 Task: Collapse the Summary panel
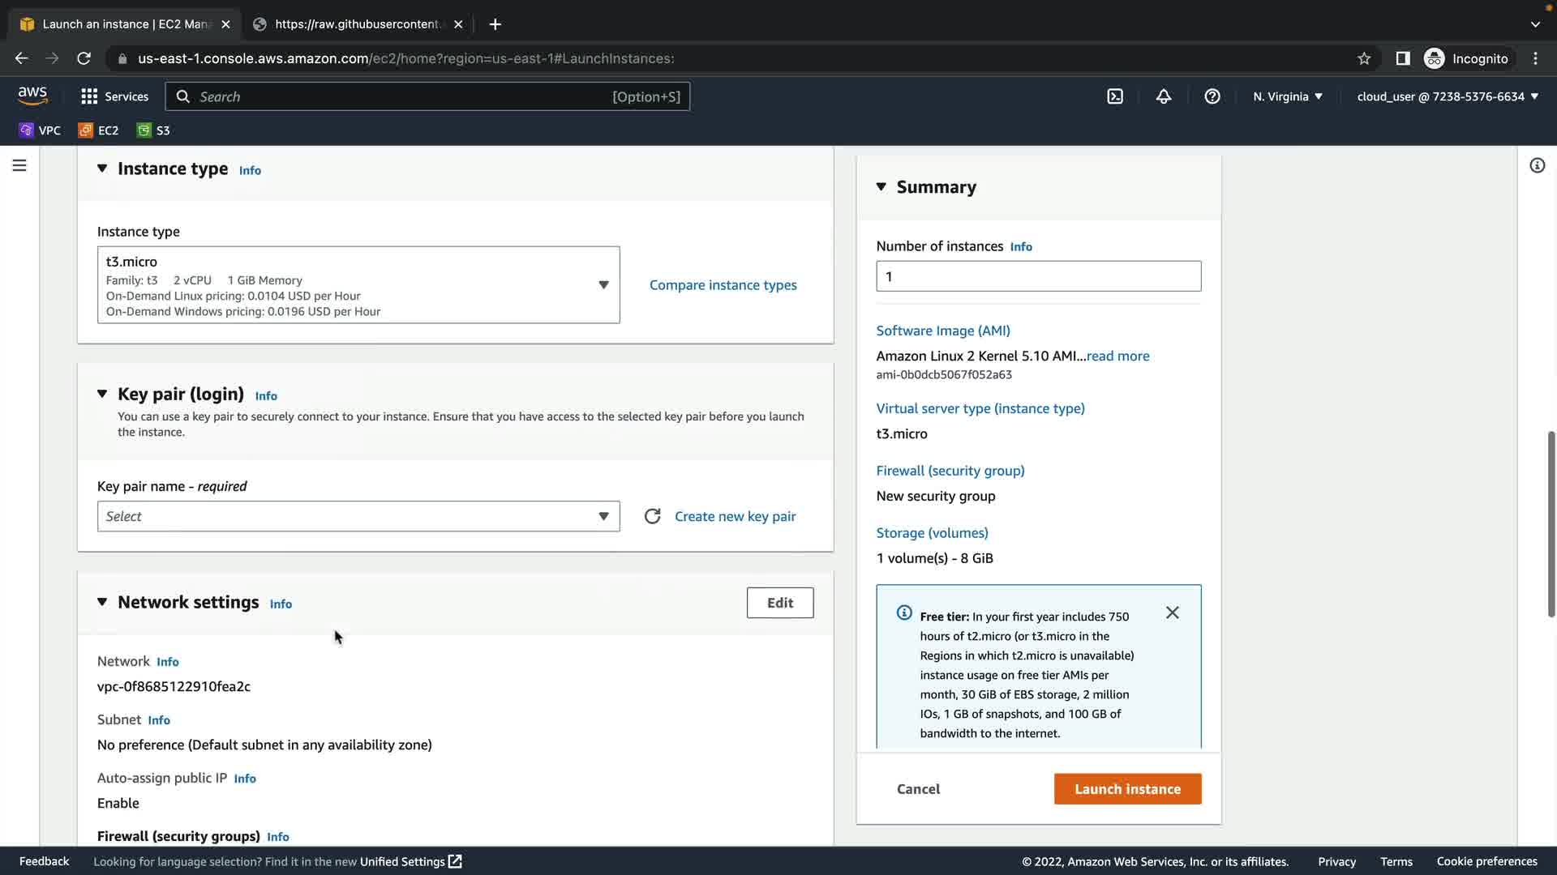click(x=881, y=187)
